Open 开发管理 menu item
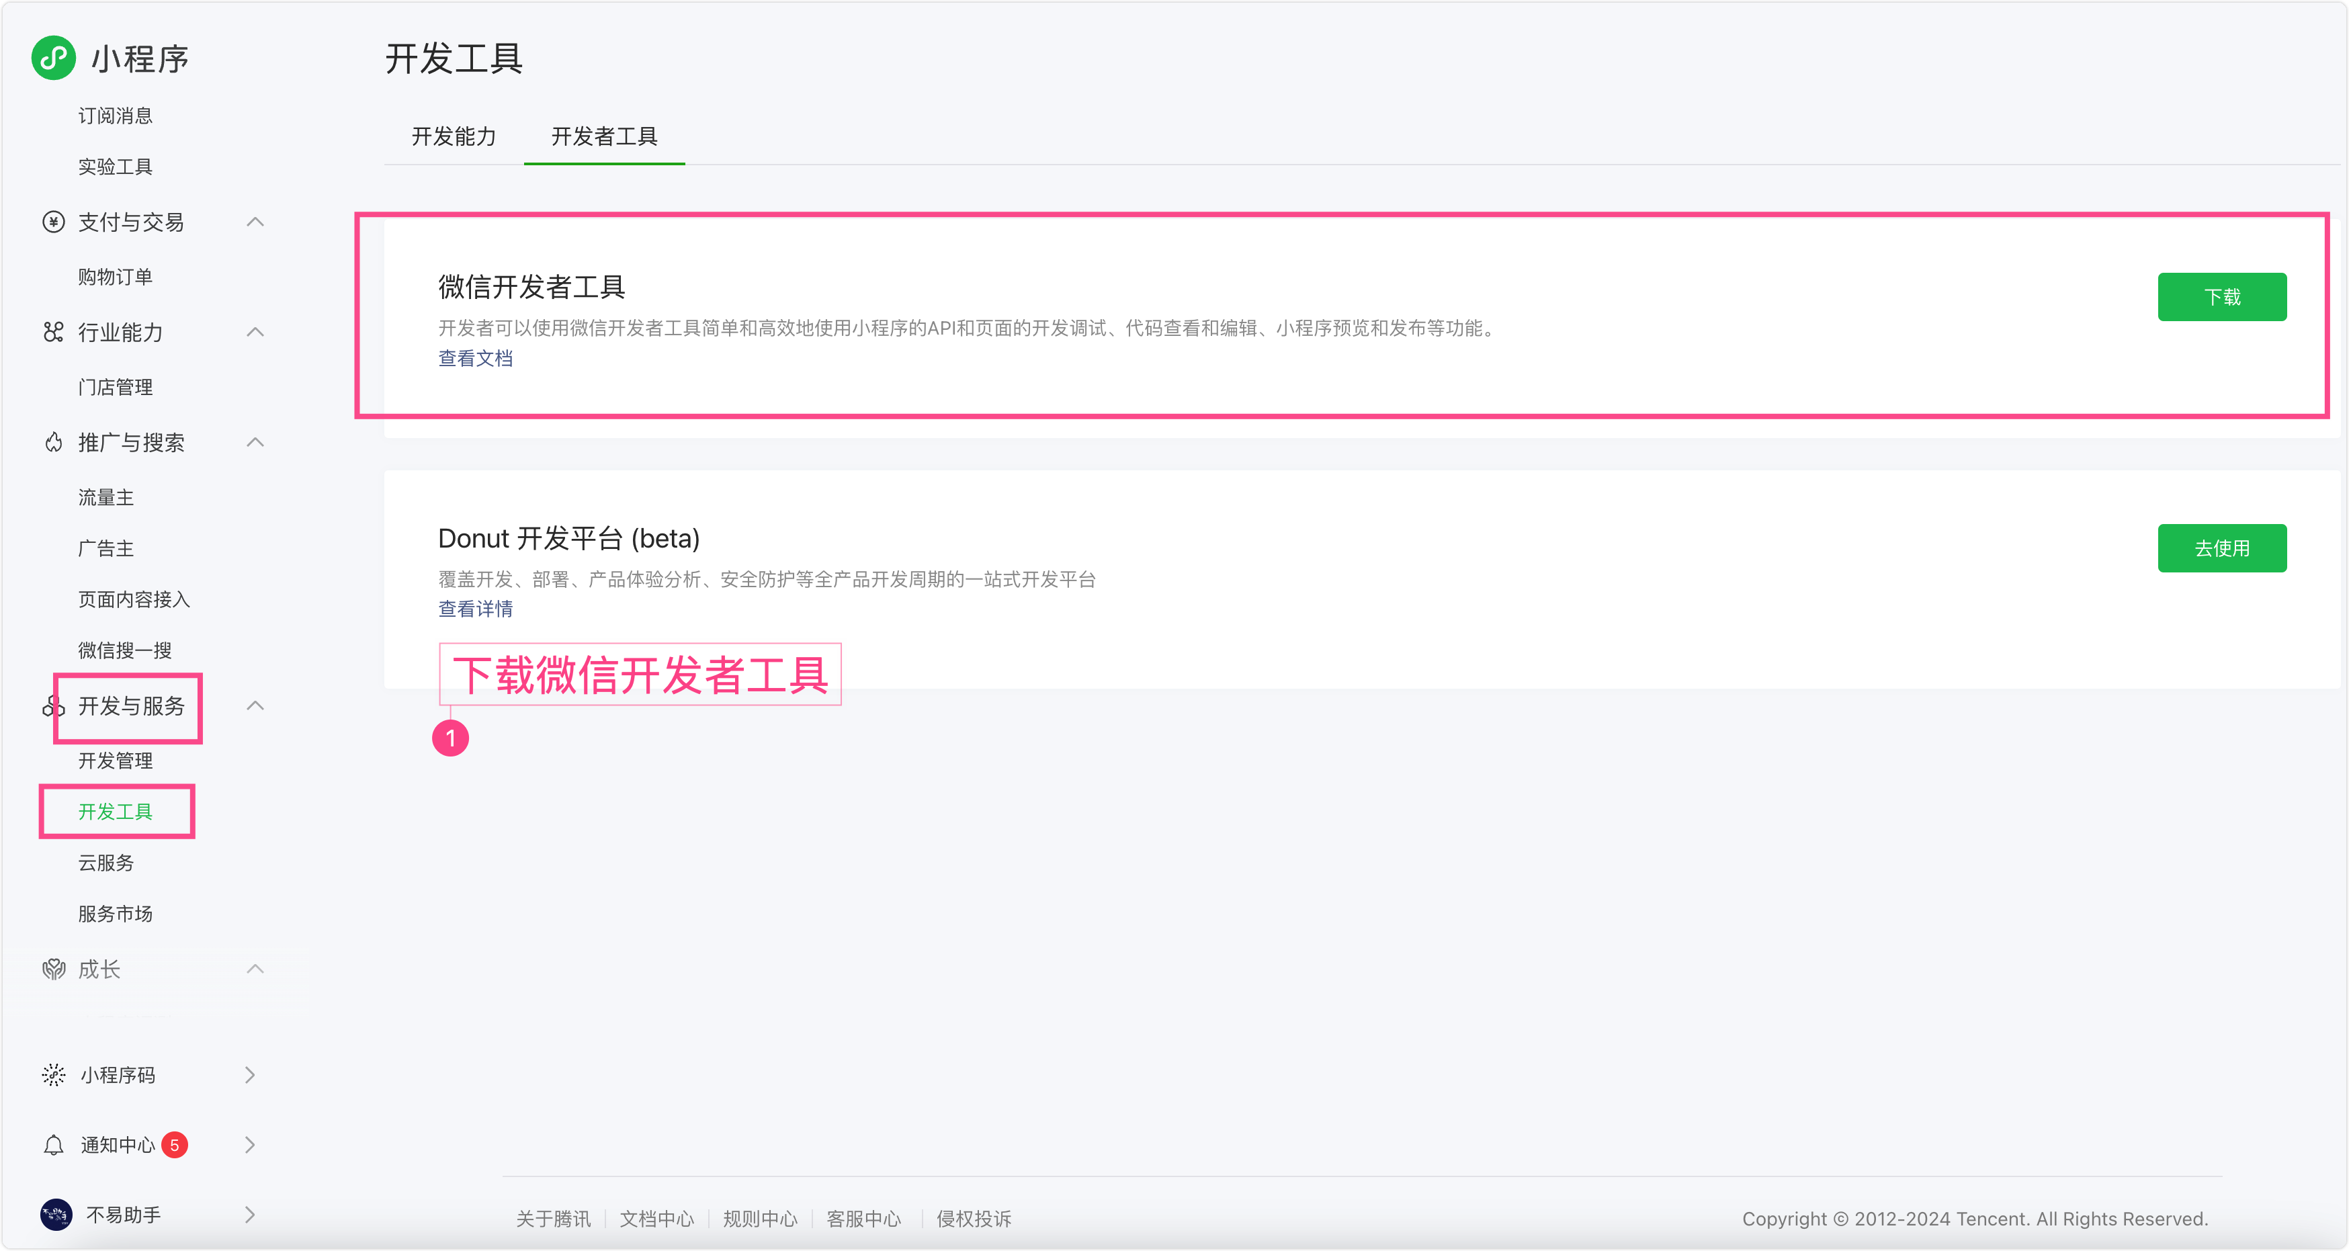2349x1251 pixels. [115, 761]
